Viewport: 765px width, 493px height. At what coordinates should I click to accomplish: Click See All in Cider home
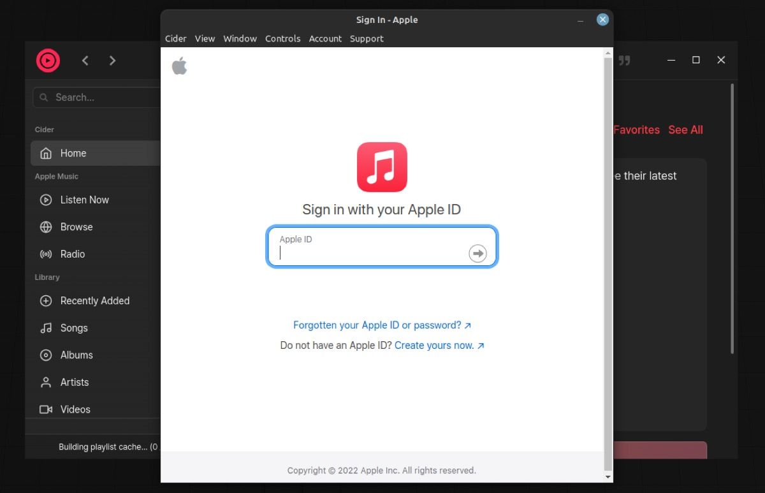pos(685,129)
